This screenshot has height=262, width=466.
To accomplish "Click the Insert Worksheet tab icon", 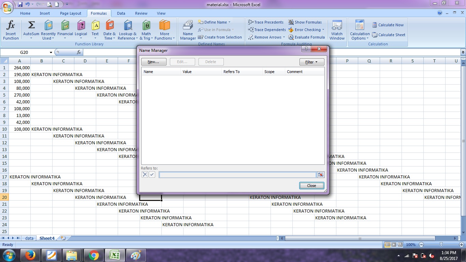I will (63, 238).
